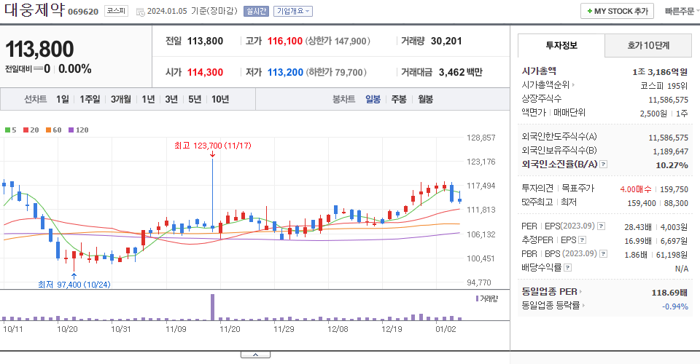
Task: Collapse the chart with the bottom chevron handle
Action: (x=255, y=355)
